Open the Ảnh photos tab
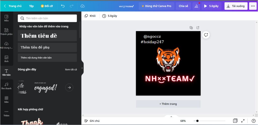 6,59
